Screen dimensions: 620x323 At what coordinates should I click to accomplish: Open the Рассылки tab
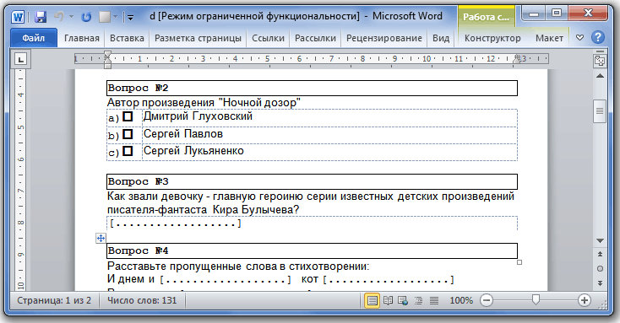(x=315, y=38)
